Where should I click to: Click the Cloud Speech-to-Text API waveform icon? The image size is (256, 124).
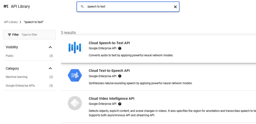[x=75, y=47]
